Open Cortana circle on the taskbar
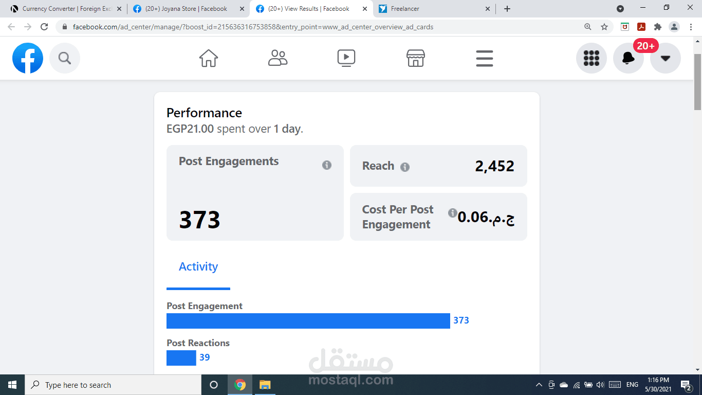The height and width of the screenshot is (395, 702). coord(214,385)
